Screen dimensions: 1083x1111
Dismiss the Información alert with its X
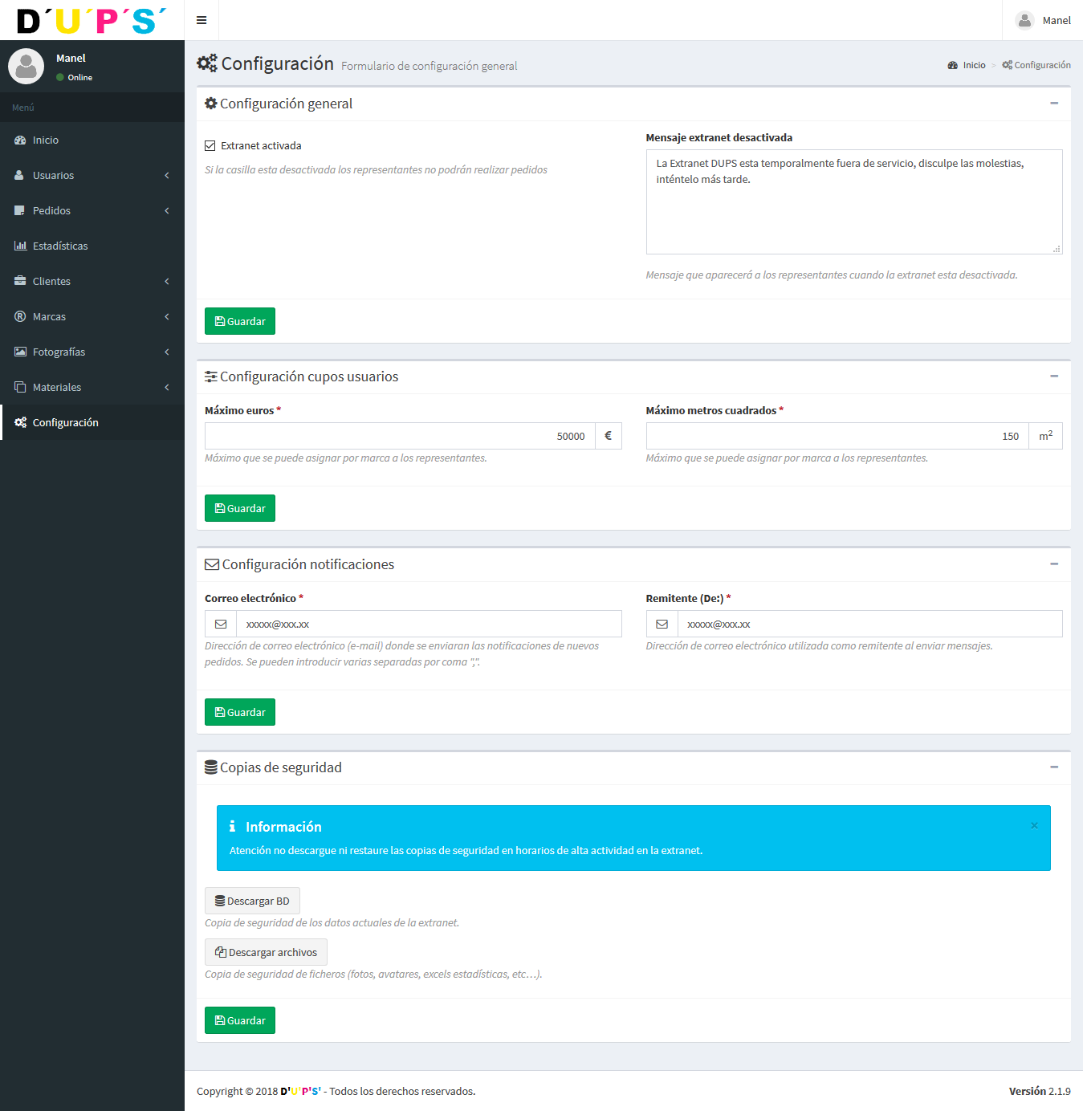(1034, 825)
